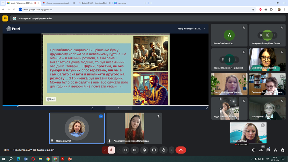Turn on closed captions

click(x=135, y=150)
